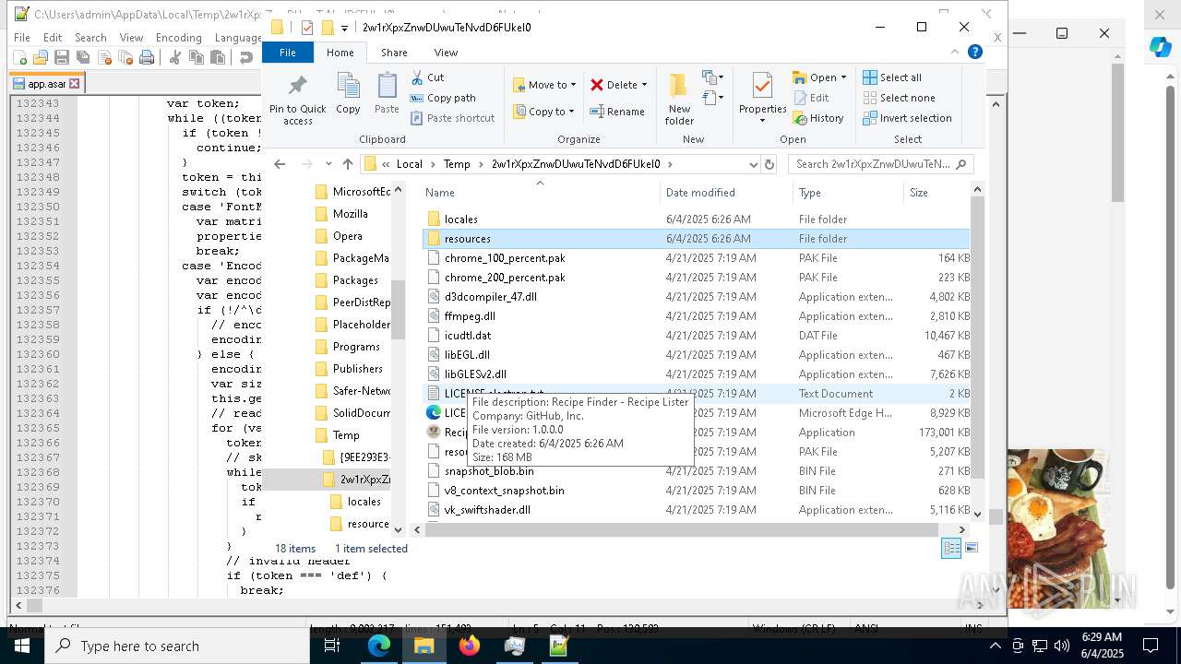1181x664 pixels.
Task: Click taskbar search box
Action: [177, 646]
